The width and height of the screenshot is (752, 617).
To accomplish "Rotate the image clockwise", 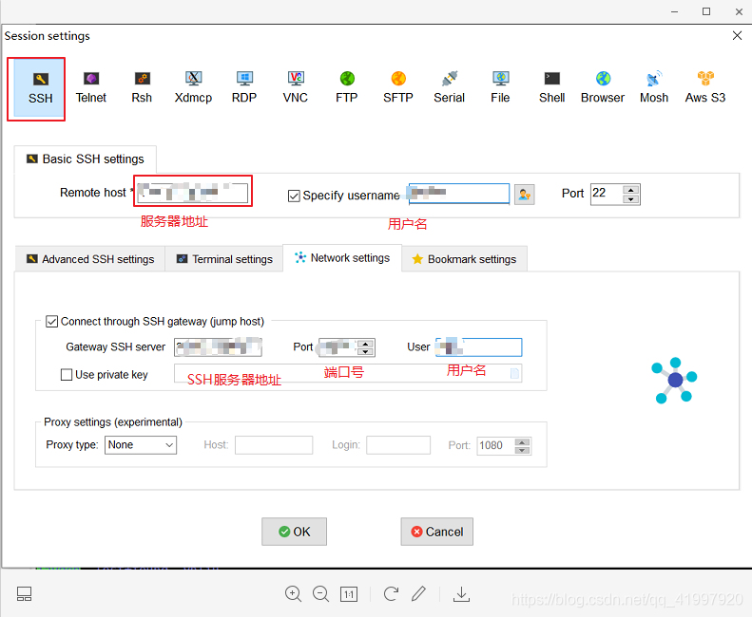I will click(x=392, y=594).
